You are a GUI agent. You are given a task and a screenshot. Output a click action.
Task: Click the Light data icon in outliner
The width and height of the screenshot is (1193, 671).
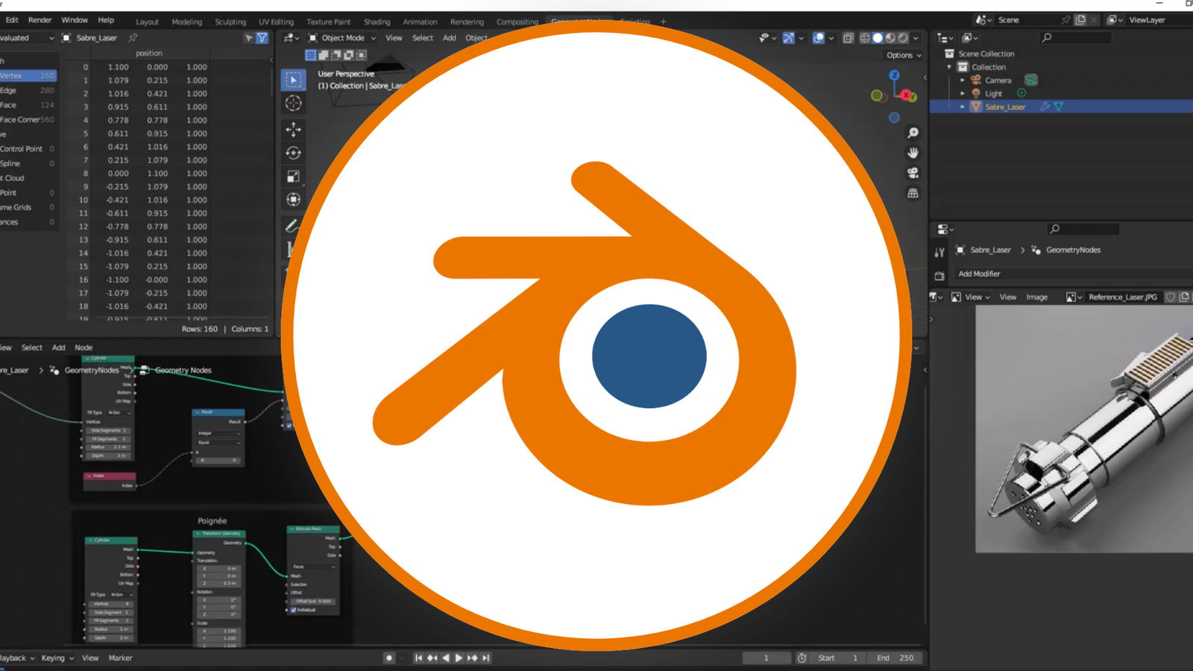pyautogui.click(x=1022, y=93)
